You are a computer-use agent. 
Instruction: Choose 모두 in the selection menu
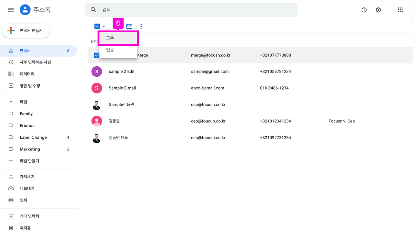pyautogui.click(x=118, y=38)
